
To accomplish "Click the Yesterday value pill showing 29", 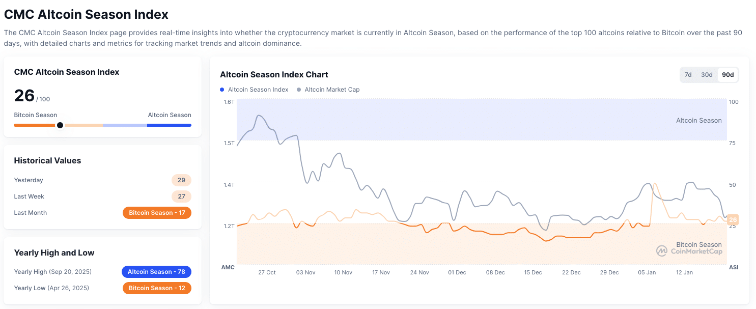I will click(x=181, y=180).
